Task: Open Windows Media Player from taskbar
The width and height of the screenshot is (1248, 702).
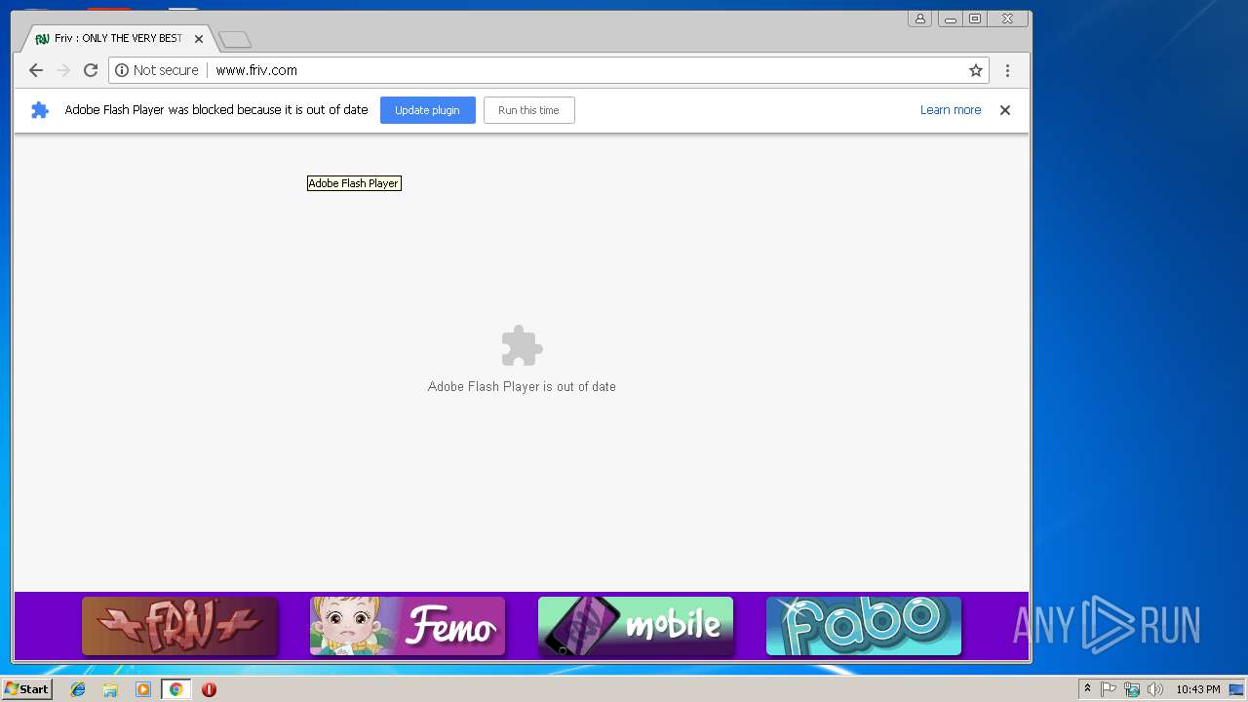Action: point(143,689)
